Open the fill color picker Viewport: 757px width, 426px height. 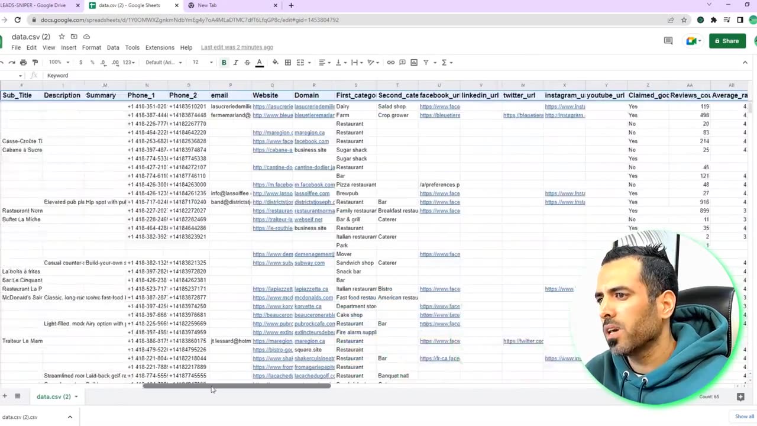pyautogui.click(x=275, y=62)
